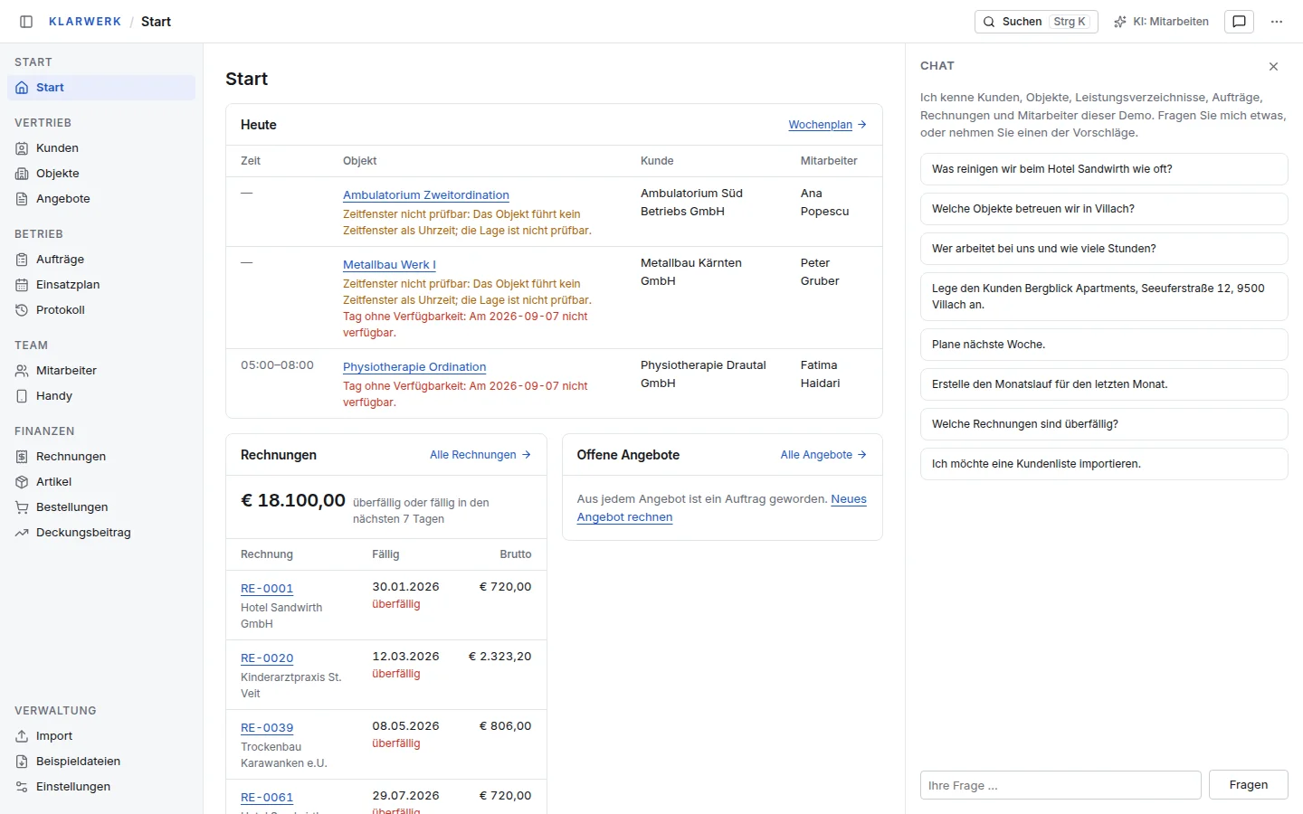Click the Start home icon in sidebar
This screenshot has height=814, width=1303.
(x=22, y=88)
